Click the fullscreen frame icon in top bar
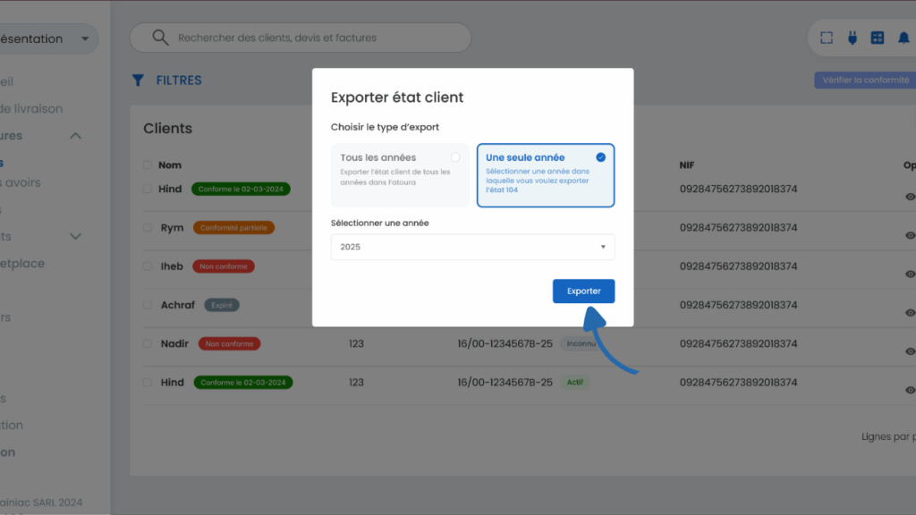The width and height of the screenshot is (916, 515). pyautogui.click(x=827, y=38)
